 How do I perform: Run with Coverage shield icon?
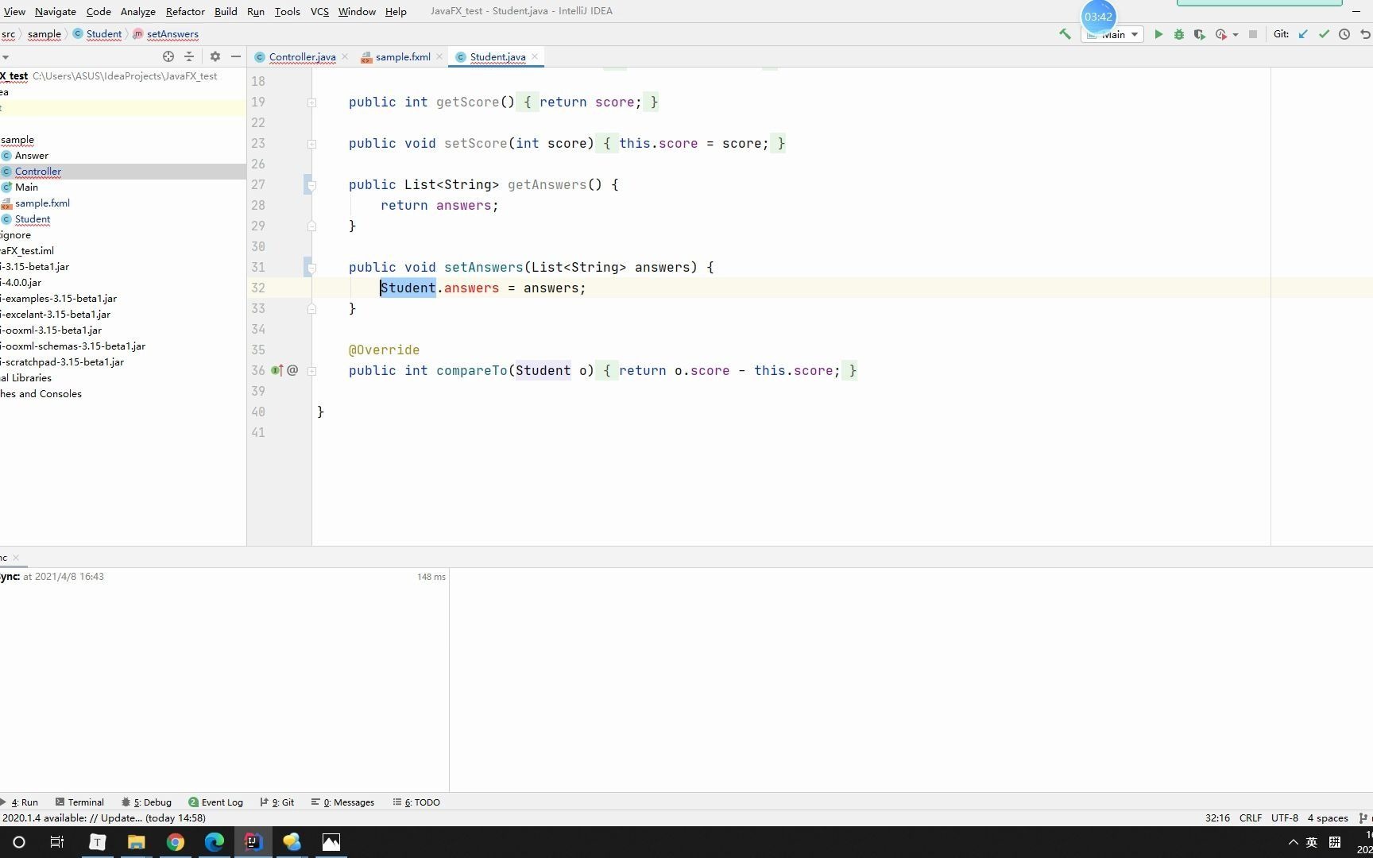pyautogui.click(x=1200, y=34)
